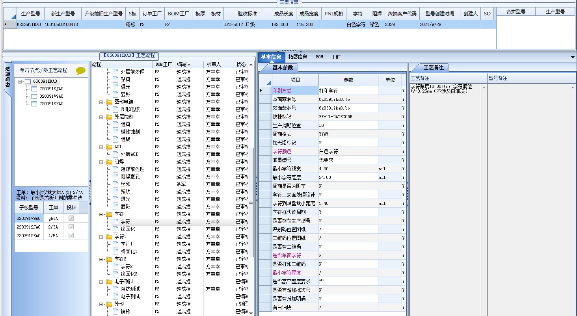Collapse the AOI process group
The width and height of the screenshot is (577, 316).
[x=102, y=147]
